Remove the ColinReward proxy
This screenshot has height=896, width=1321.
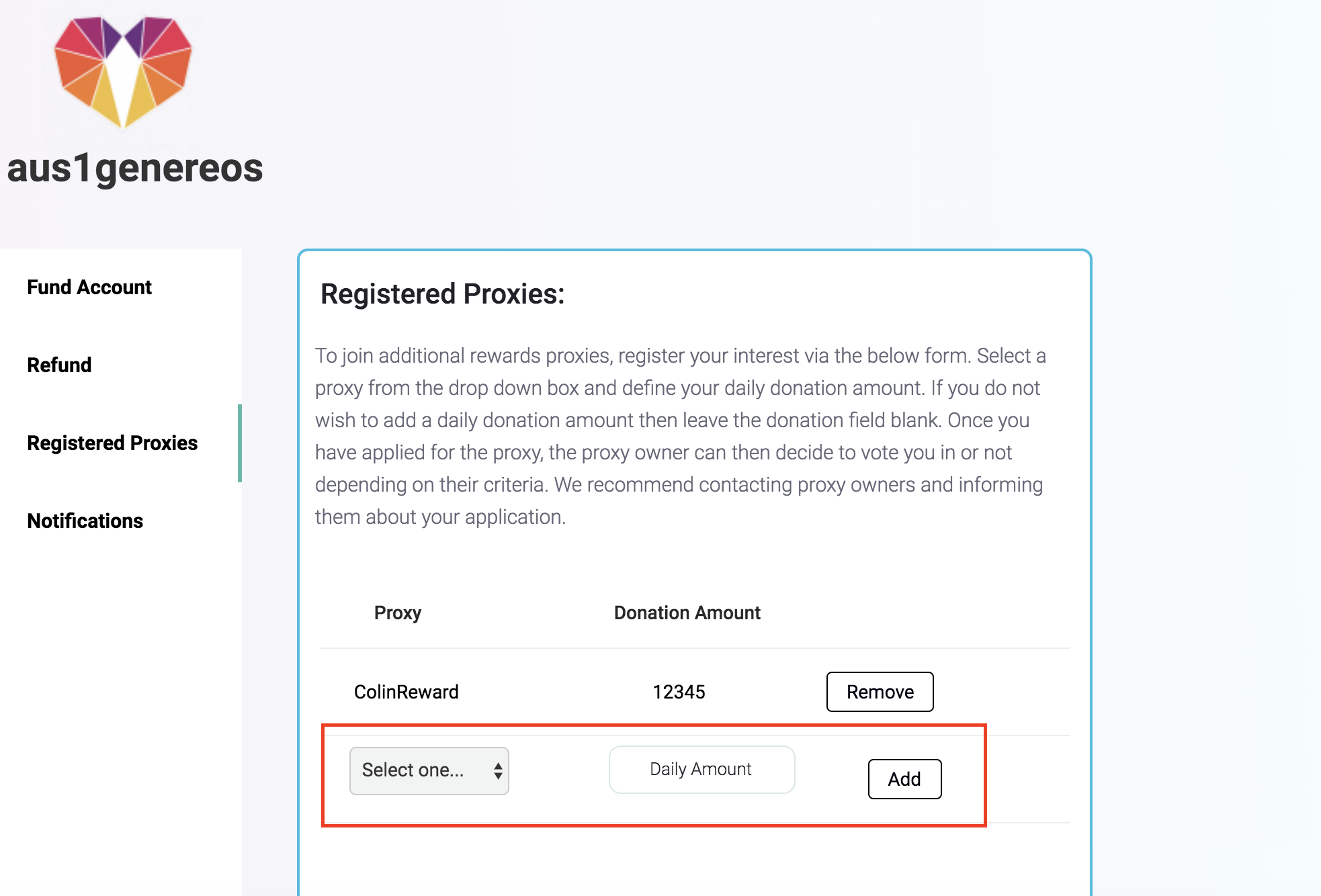880,692
